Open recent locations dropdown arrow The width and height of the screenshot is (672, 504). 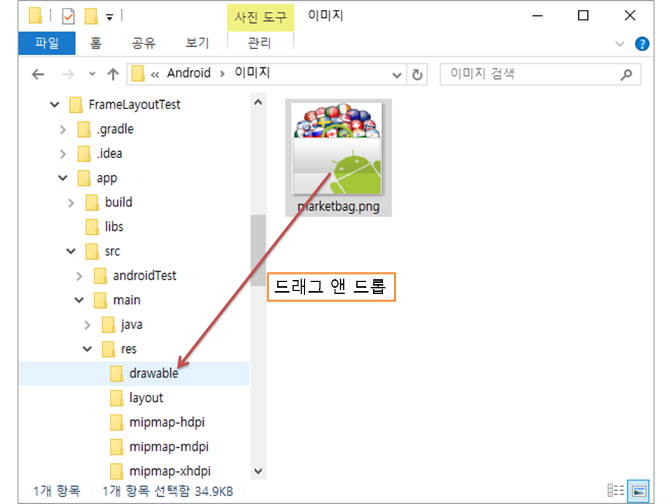pyautogui.click(x=92, y=74)
